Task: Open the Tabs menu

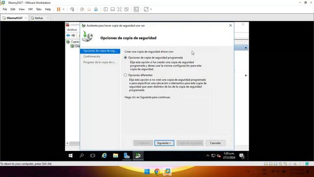Action: (x=39, y=9)
